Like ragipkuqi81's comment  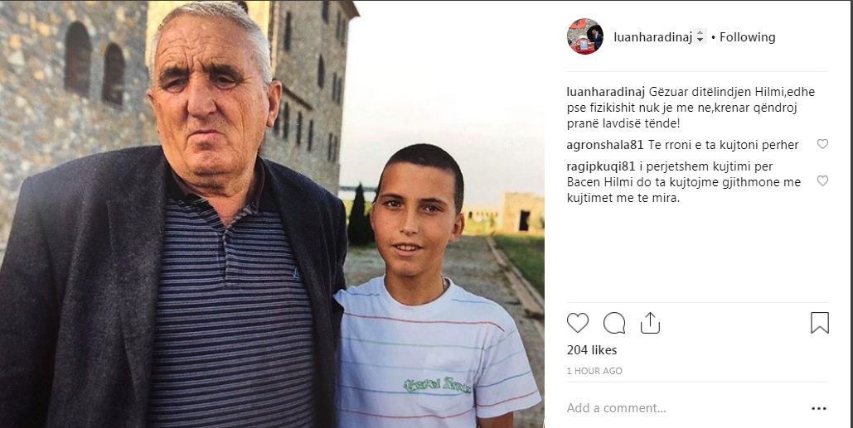tap(822, 180)
